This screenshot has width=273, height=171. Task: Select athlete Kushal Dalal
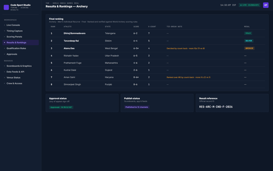pos(70,70)
